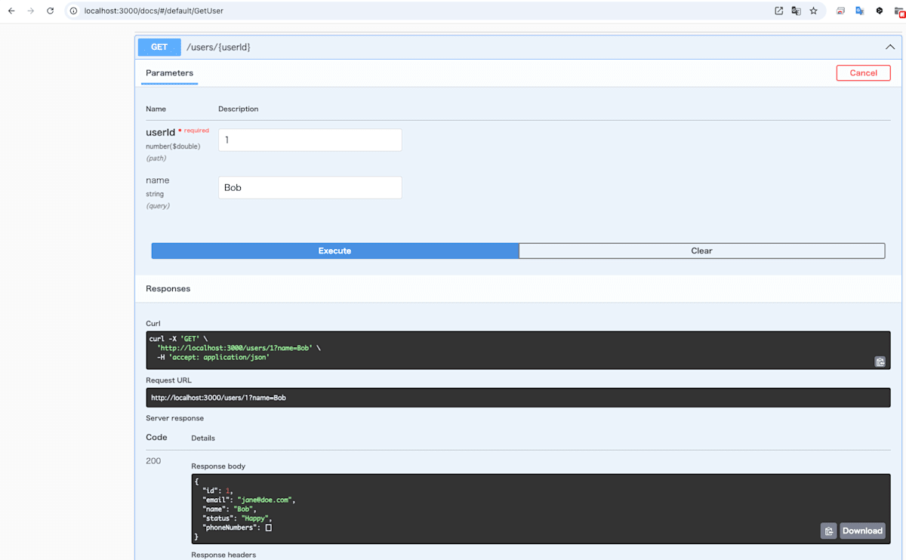Click the "phoneNumbers" key in response

pyautogui.click(x=230, y=527)
